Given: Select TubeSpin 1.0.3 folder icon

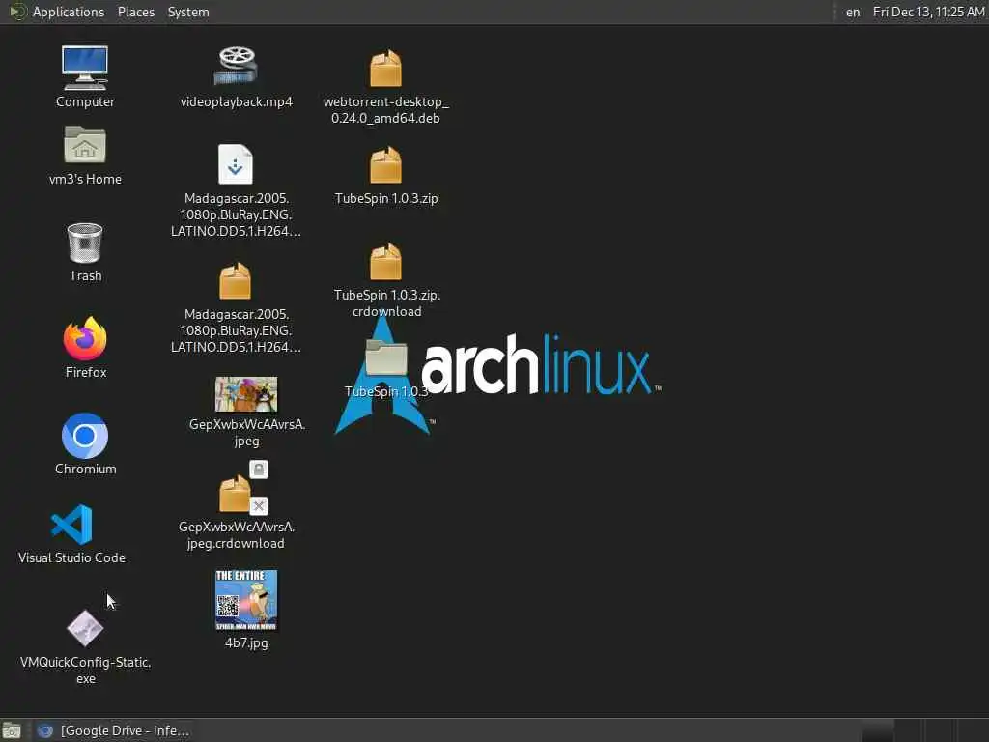Looking at the screenshot, I should point(386,357).
